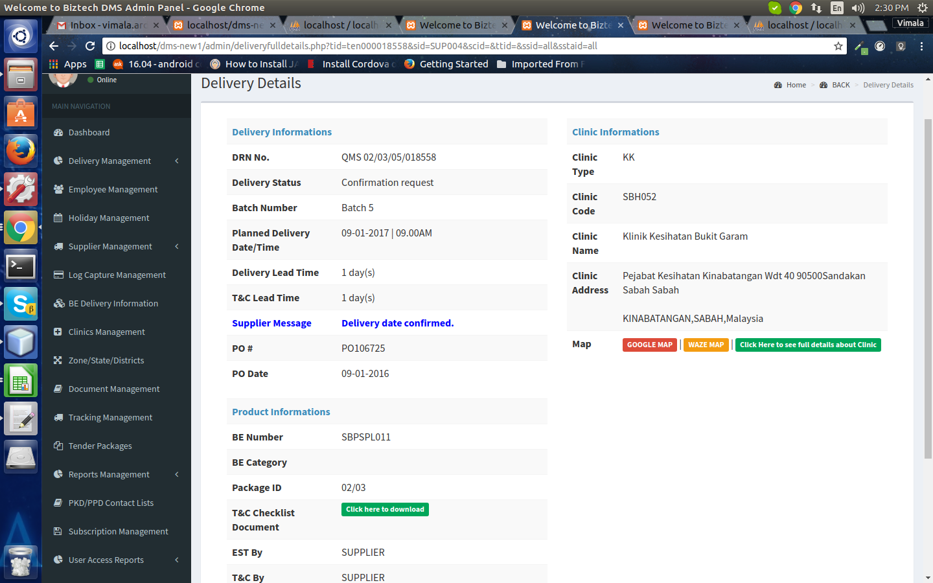This screenshot has height=583, width=933.
Task: Select PO number 'PO106725' text
Action: (363, 349)
